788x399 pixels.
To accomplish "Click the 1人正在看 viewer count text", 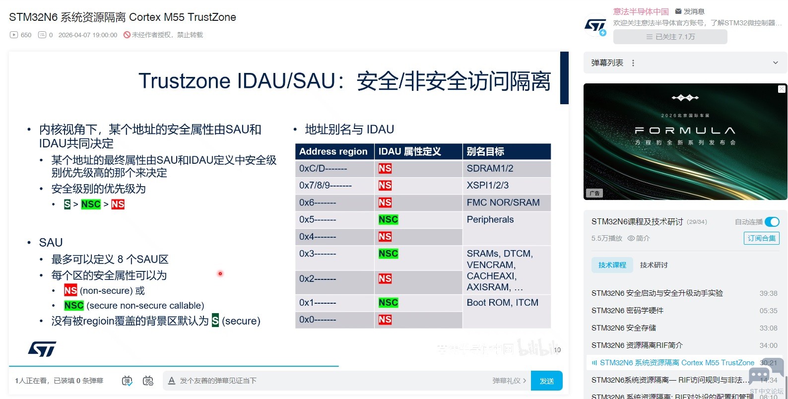I will (x=32, y=381).
